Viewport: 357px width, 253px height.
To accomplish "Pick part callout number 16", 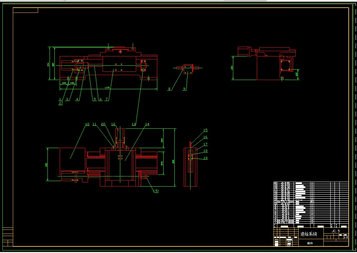I will point(206,137).
